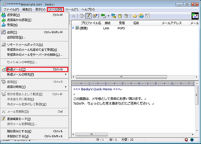
Task: Click the memo pane horizontal scrollbar thumb
Action: pyautogui.click(x=92, y=135)
